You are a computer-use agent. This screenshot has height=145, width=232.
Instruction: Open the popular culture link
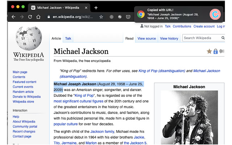click(66, 124)
